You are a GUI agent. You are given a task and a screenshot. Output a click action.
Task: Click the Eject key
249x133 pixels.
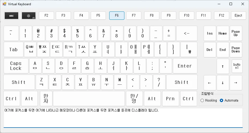click(238, 16)
